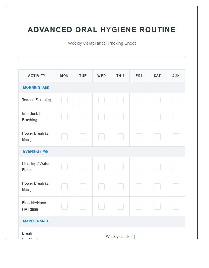Tick Interdental Brushing checkbox for Tuesday
This screenshot has width=209, height=268.
pyautogui.click(x=83, y=117)
